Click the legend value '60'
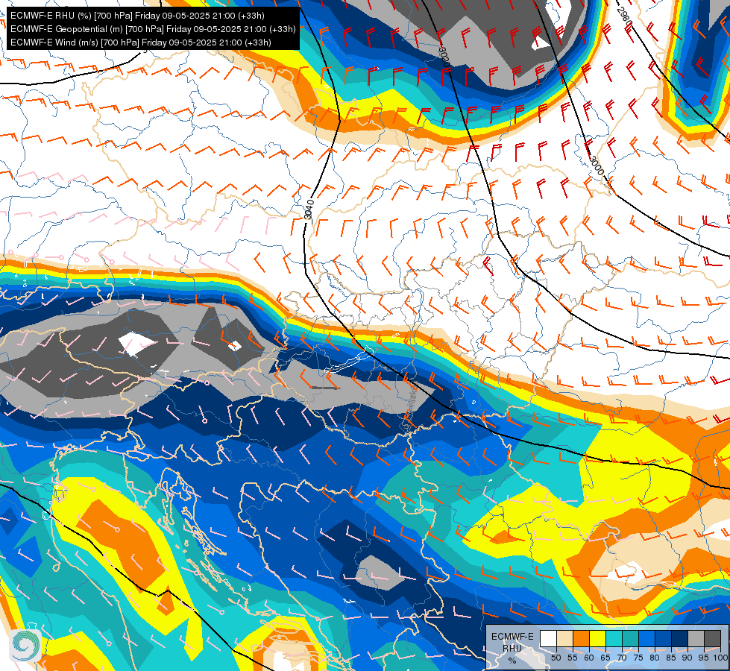The height and width of the screenshot is (671, 730). point(589,658)
